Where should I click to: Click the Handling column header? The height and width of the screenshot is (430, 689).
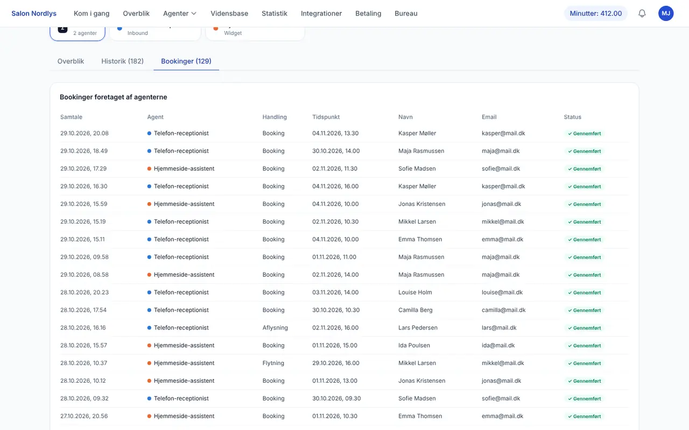tap(275, 117)
